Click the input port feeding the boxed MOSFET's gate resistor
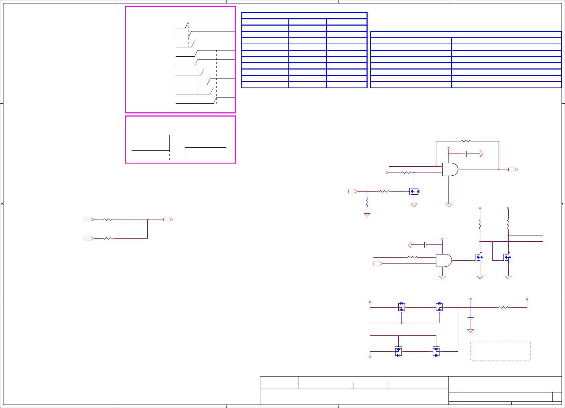The height and width of the screenshot is (408, 565). (x=353, y=191)
